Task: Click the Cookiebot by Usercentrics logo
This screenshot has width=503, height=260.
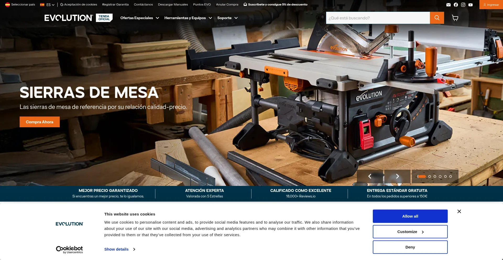Action: [x=69, y=250]
